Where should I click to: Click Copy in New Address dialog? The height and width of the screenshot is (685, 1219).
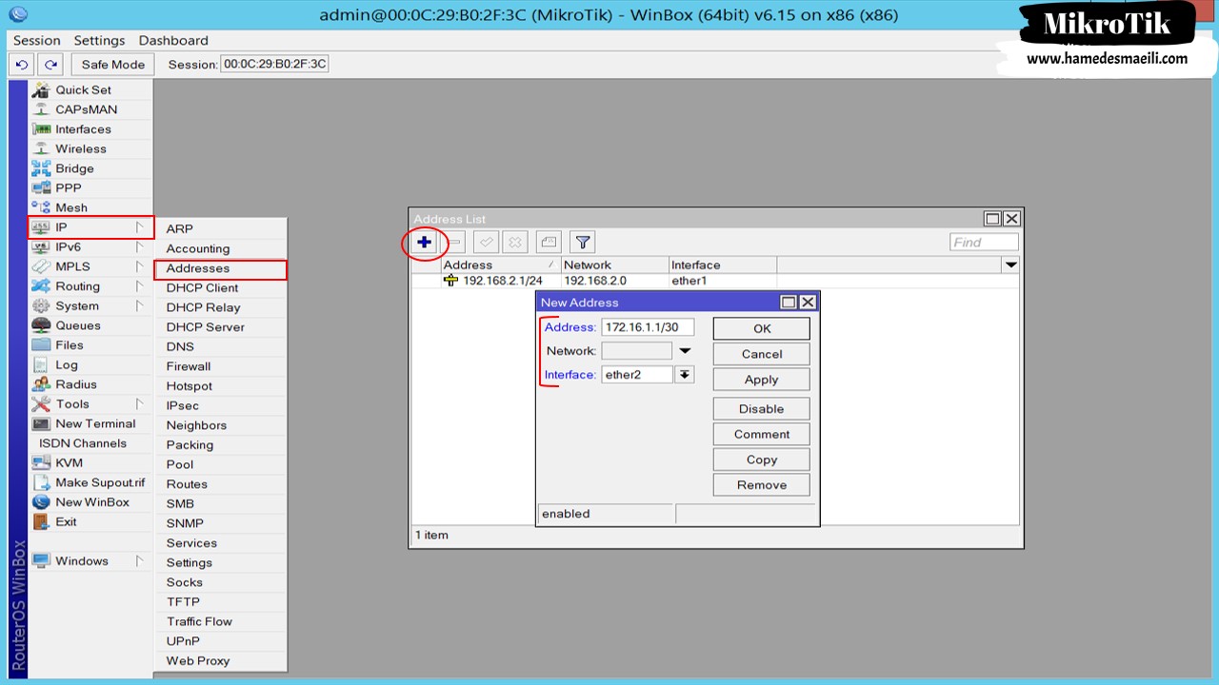tap(762, 460)
